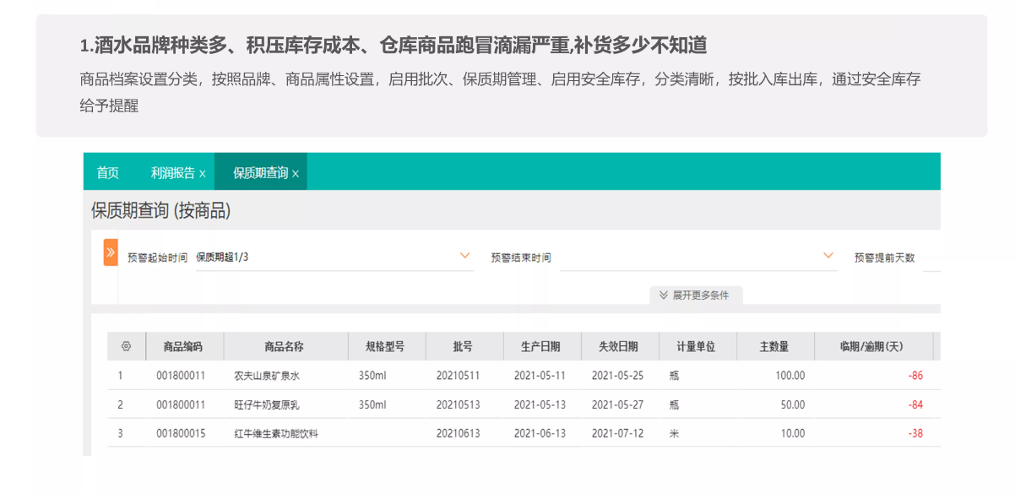The width and height of the screenshot is (1026, 499).
Task: Click the 保质期查询 (按商品) page title
Action: pos(160,210)
